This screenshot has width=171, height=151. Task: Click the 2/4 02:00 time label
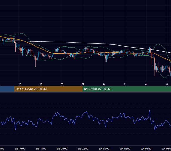pos(125,148)
